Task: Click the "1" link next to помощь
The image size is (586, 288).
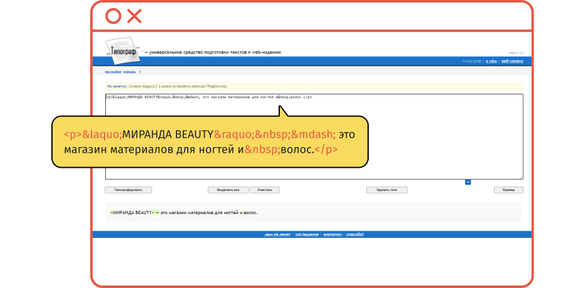Action: [140, 71]
